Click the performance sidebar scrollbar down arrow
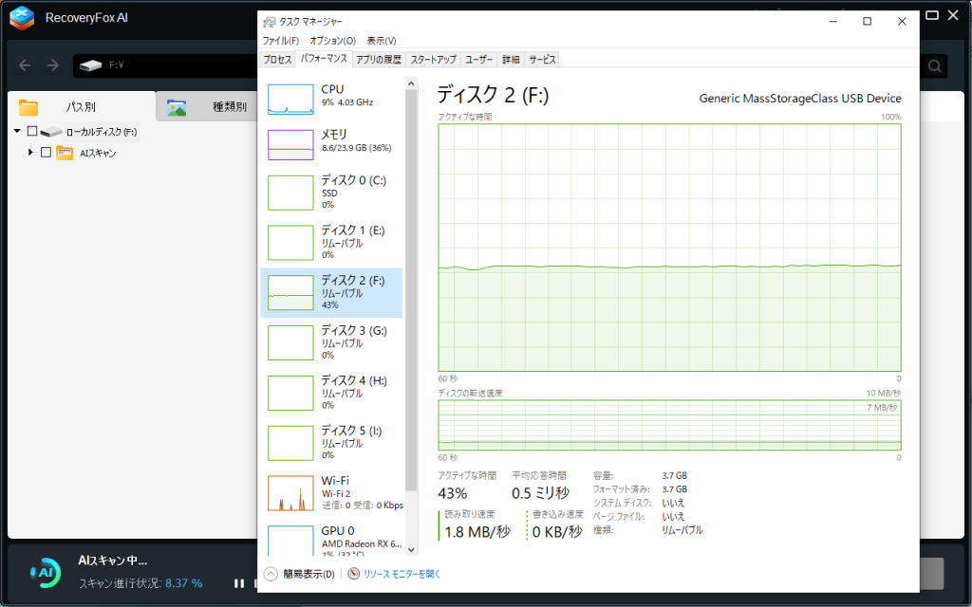972x607 pixels. point(411,548)
